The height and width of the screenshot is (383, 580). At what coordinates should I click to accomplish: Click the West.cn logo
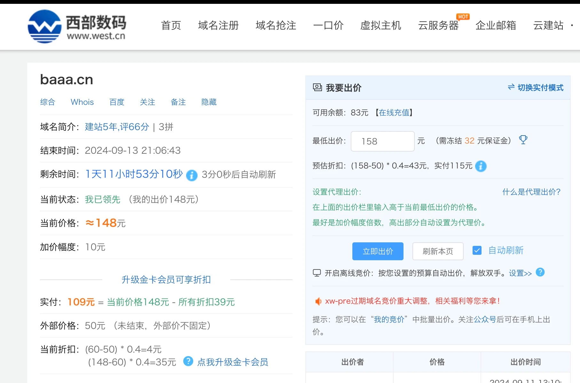[x=77, y=27]
